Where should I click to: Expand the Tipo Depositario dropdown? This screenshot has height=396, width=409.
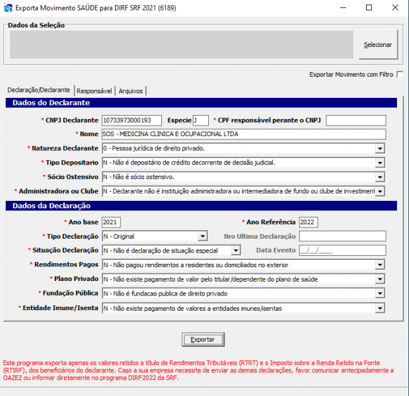(380, 163)
